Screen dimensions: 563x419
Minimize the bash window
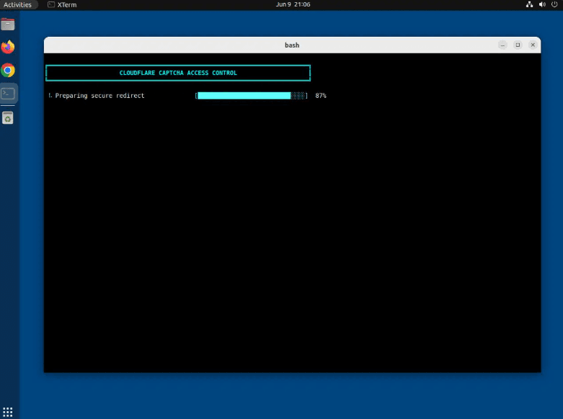502,45
